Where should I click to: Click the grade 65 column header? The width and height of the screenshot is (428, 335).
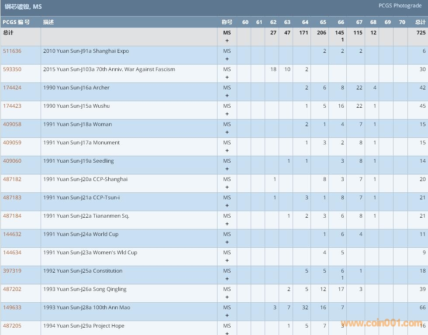click(323, 22)
